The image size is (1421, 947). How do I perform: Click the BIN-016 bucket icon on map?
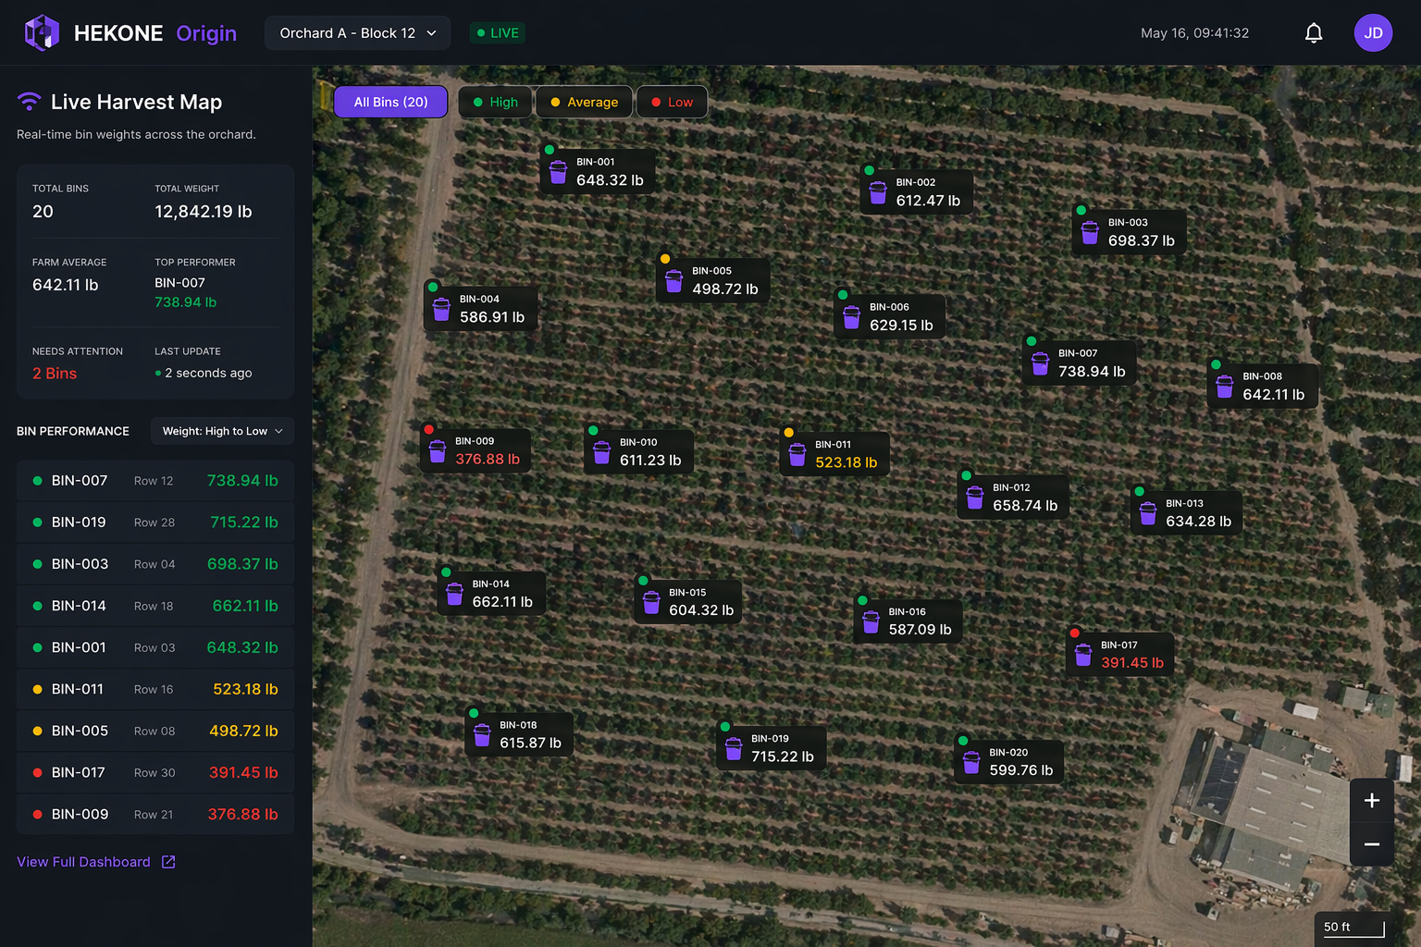871,621
